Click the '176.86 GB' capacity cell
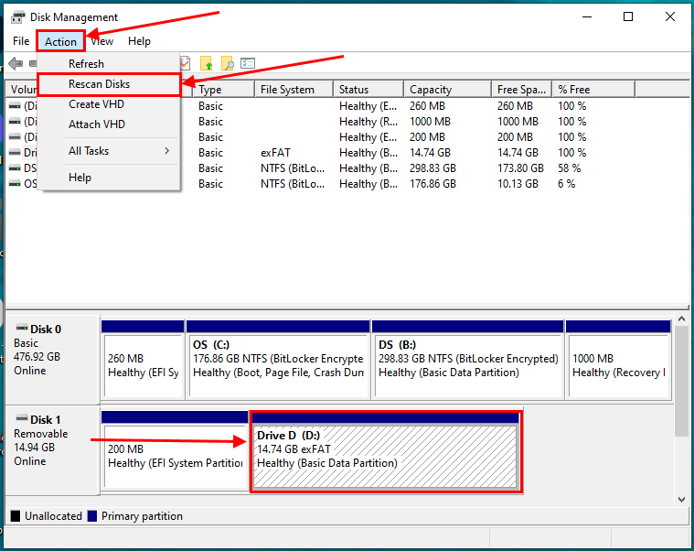This screenshot has height=551, width=694. click(432, 184)
